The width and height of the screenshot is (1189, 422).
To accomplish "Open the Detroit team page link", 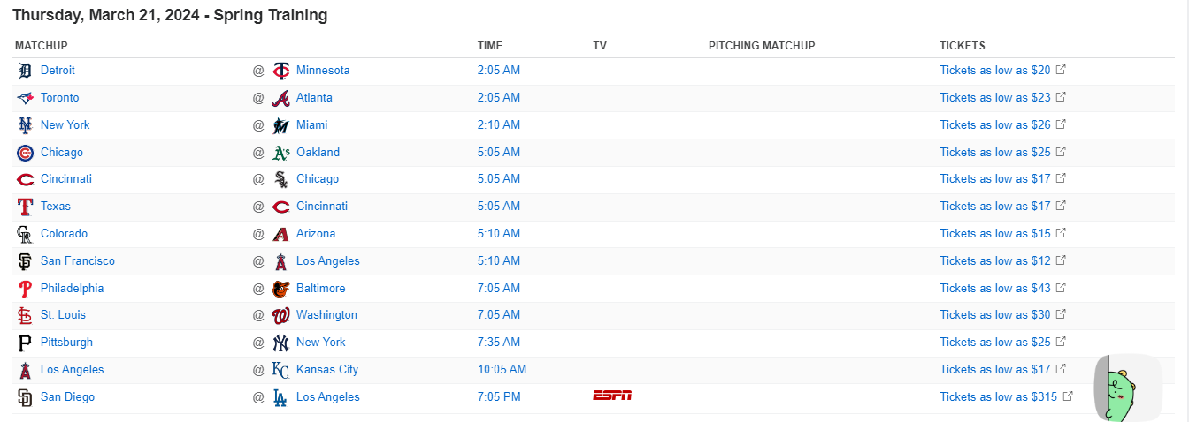I will click(x=58, y=70).
